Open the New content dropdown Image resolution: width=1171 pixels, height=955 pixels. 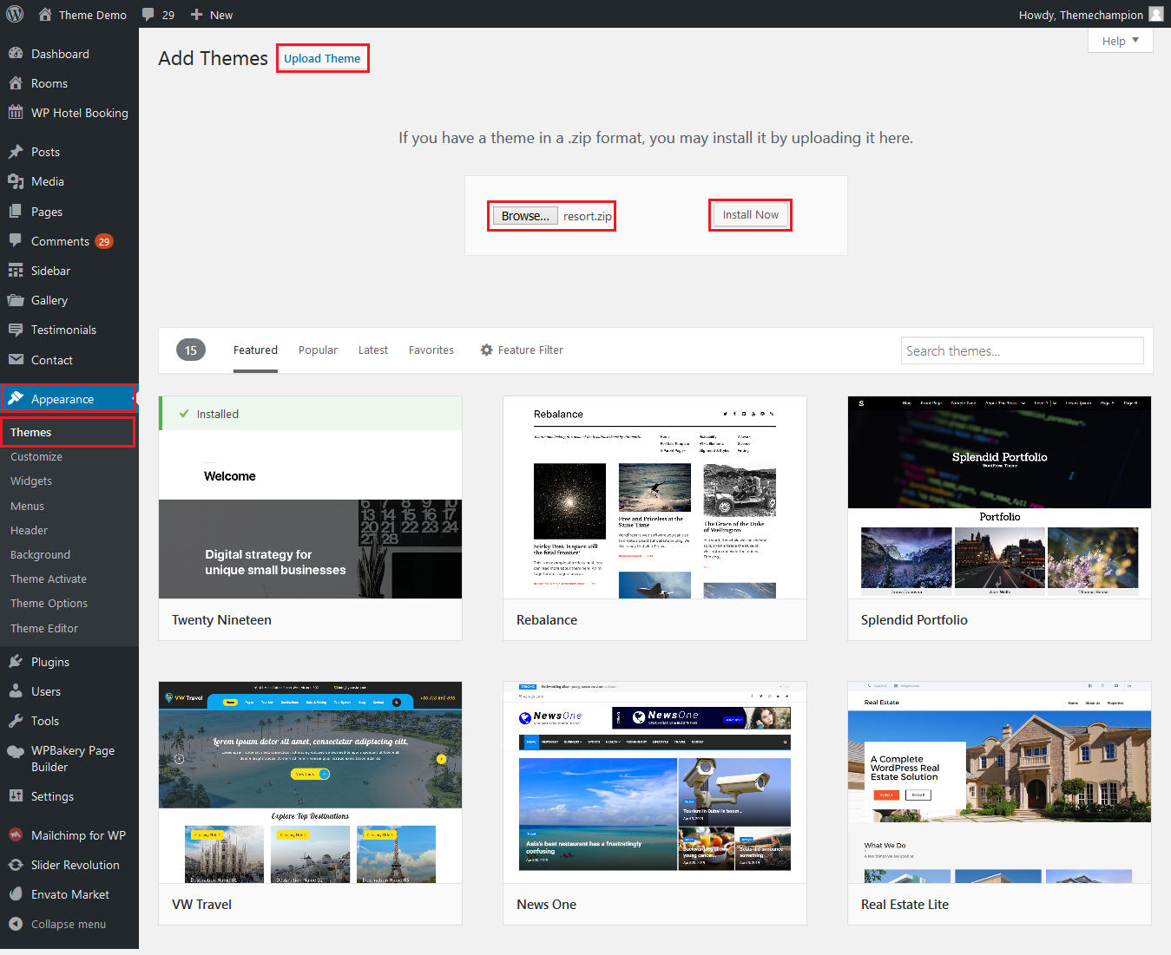[212, 15]
